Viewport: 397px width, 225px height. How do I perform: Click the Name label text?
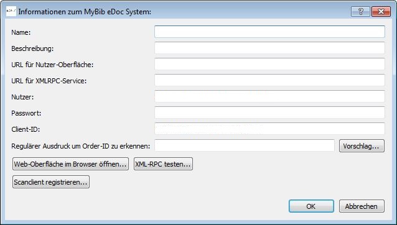coord(21,32)
